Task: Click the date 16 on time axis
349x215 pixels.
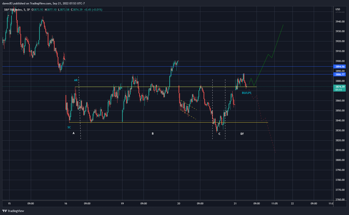Action: (x=66, y=203)
